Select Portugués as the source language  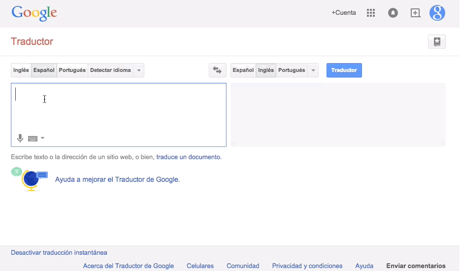pos(72,70)
